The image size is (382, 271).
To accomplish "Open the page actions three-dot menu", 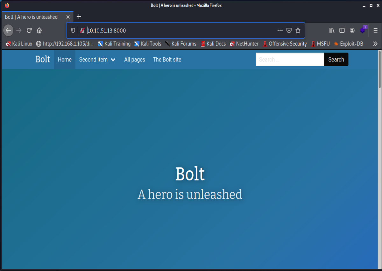I will [280, 31].
